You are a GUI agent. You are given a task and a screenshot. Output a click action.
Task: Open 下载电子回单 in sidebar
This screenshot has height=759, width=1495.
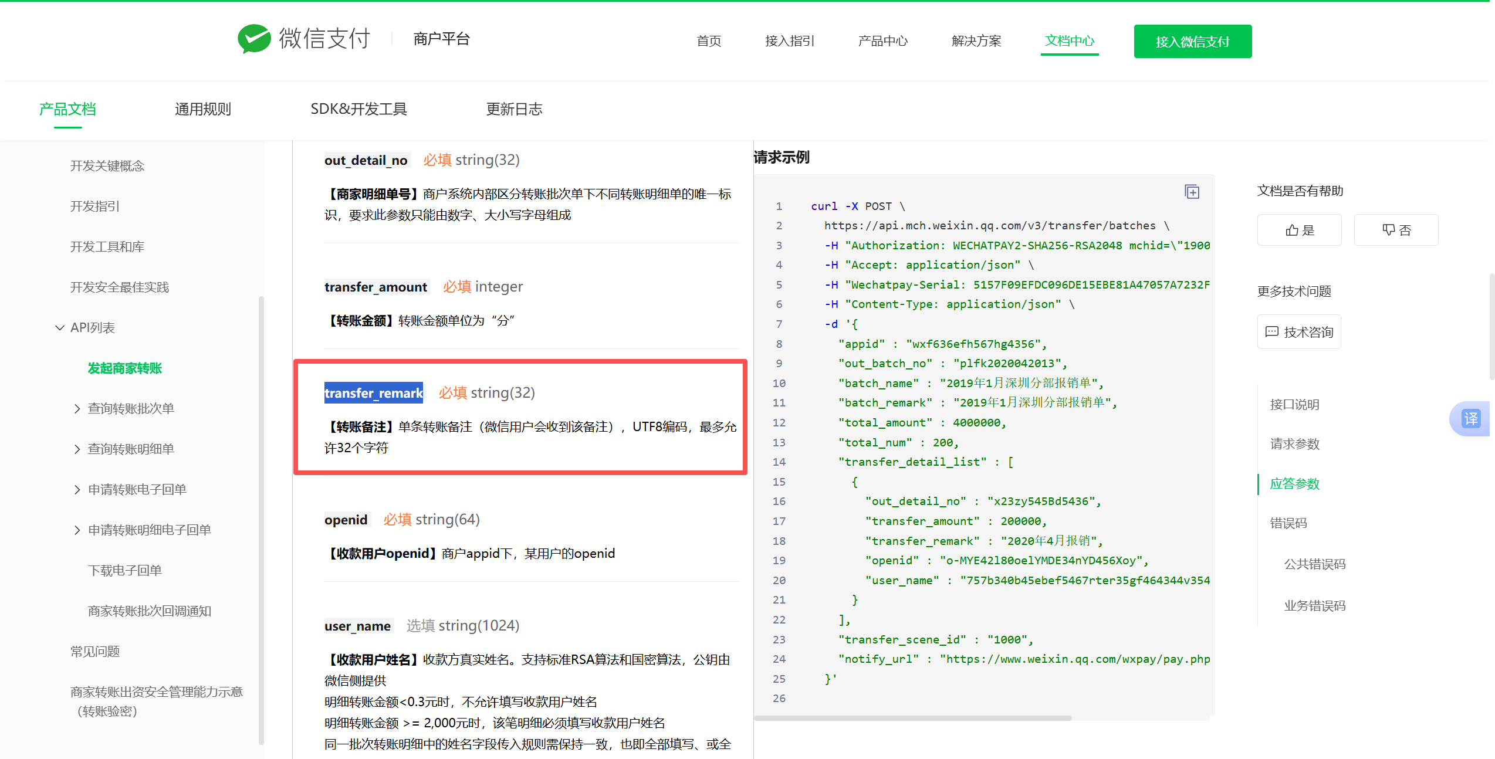pyautogui.click(x=125, y=571)
